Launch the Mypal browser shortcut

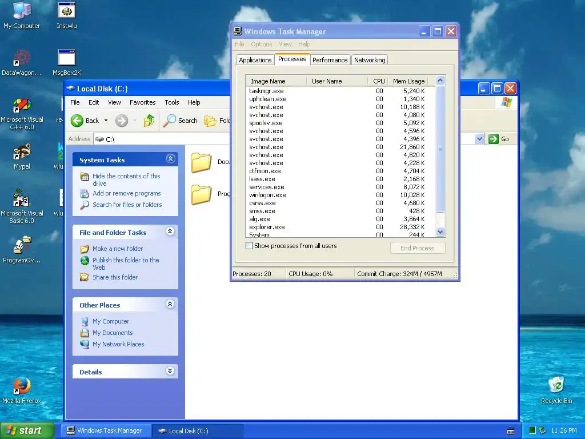point(22,156)
